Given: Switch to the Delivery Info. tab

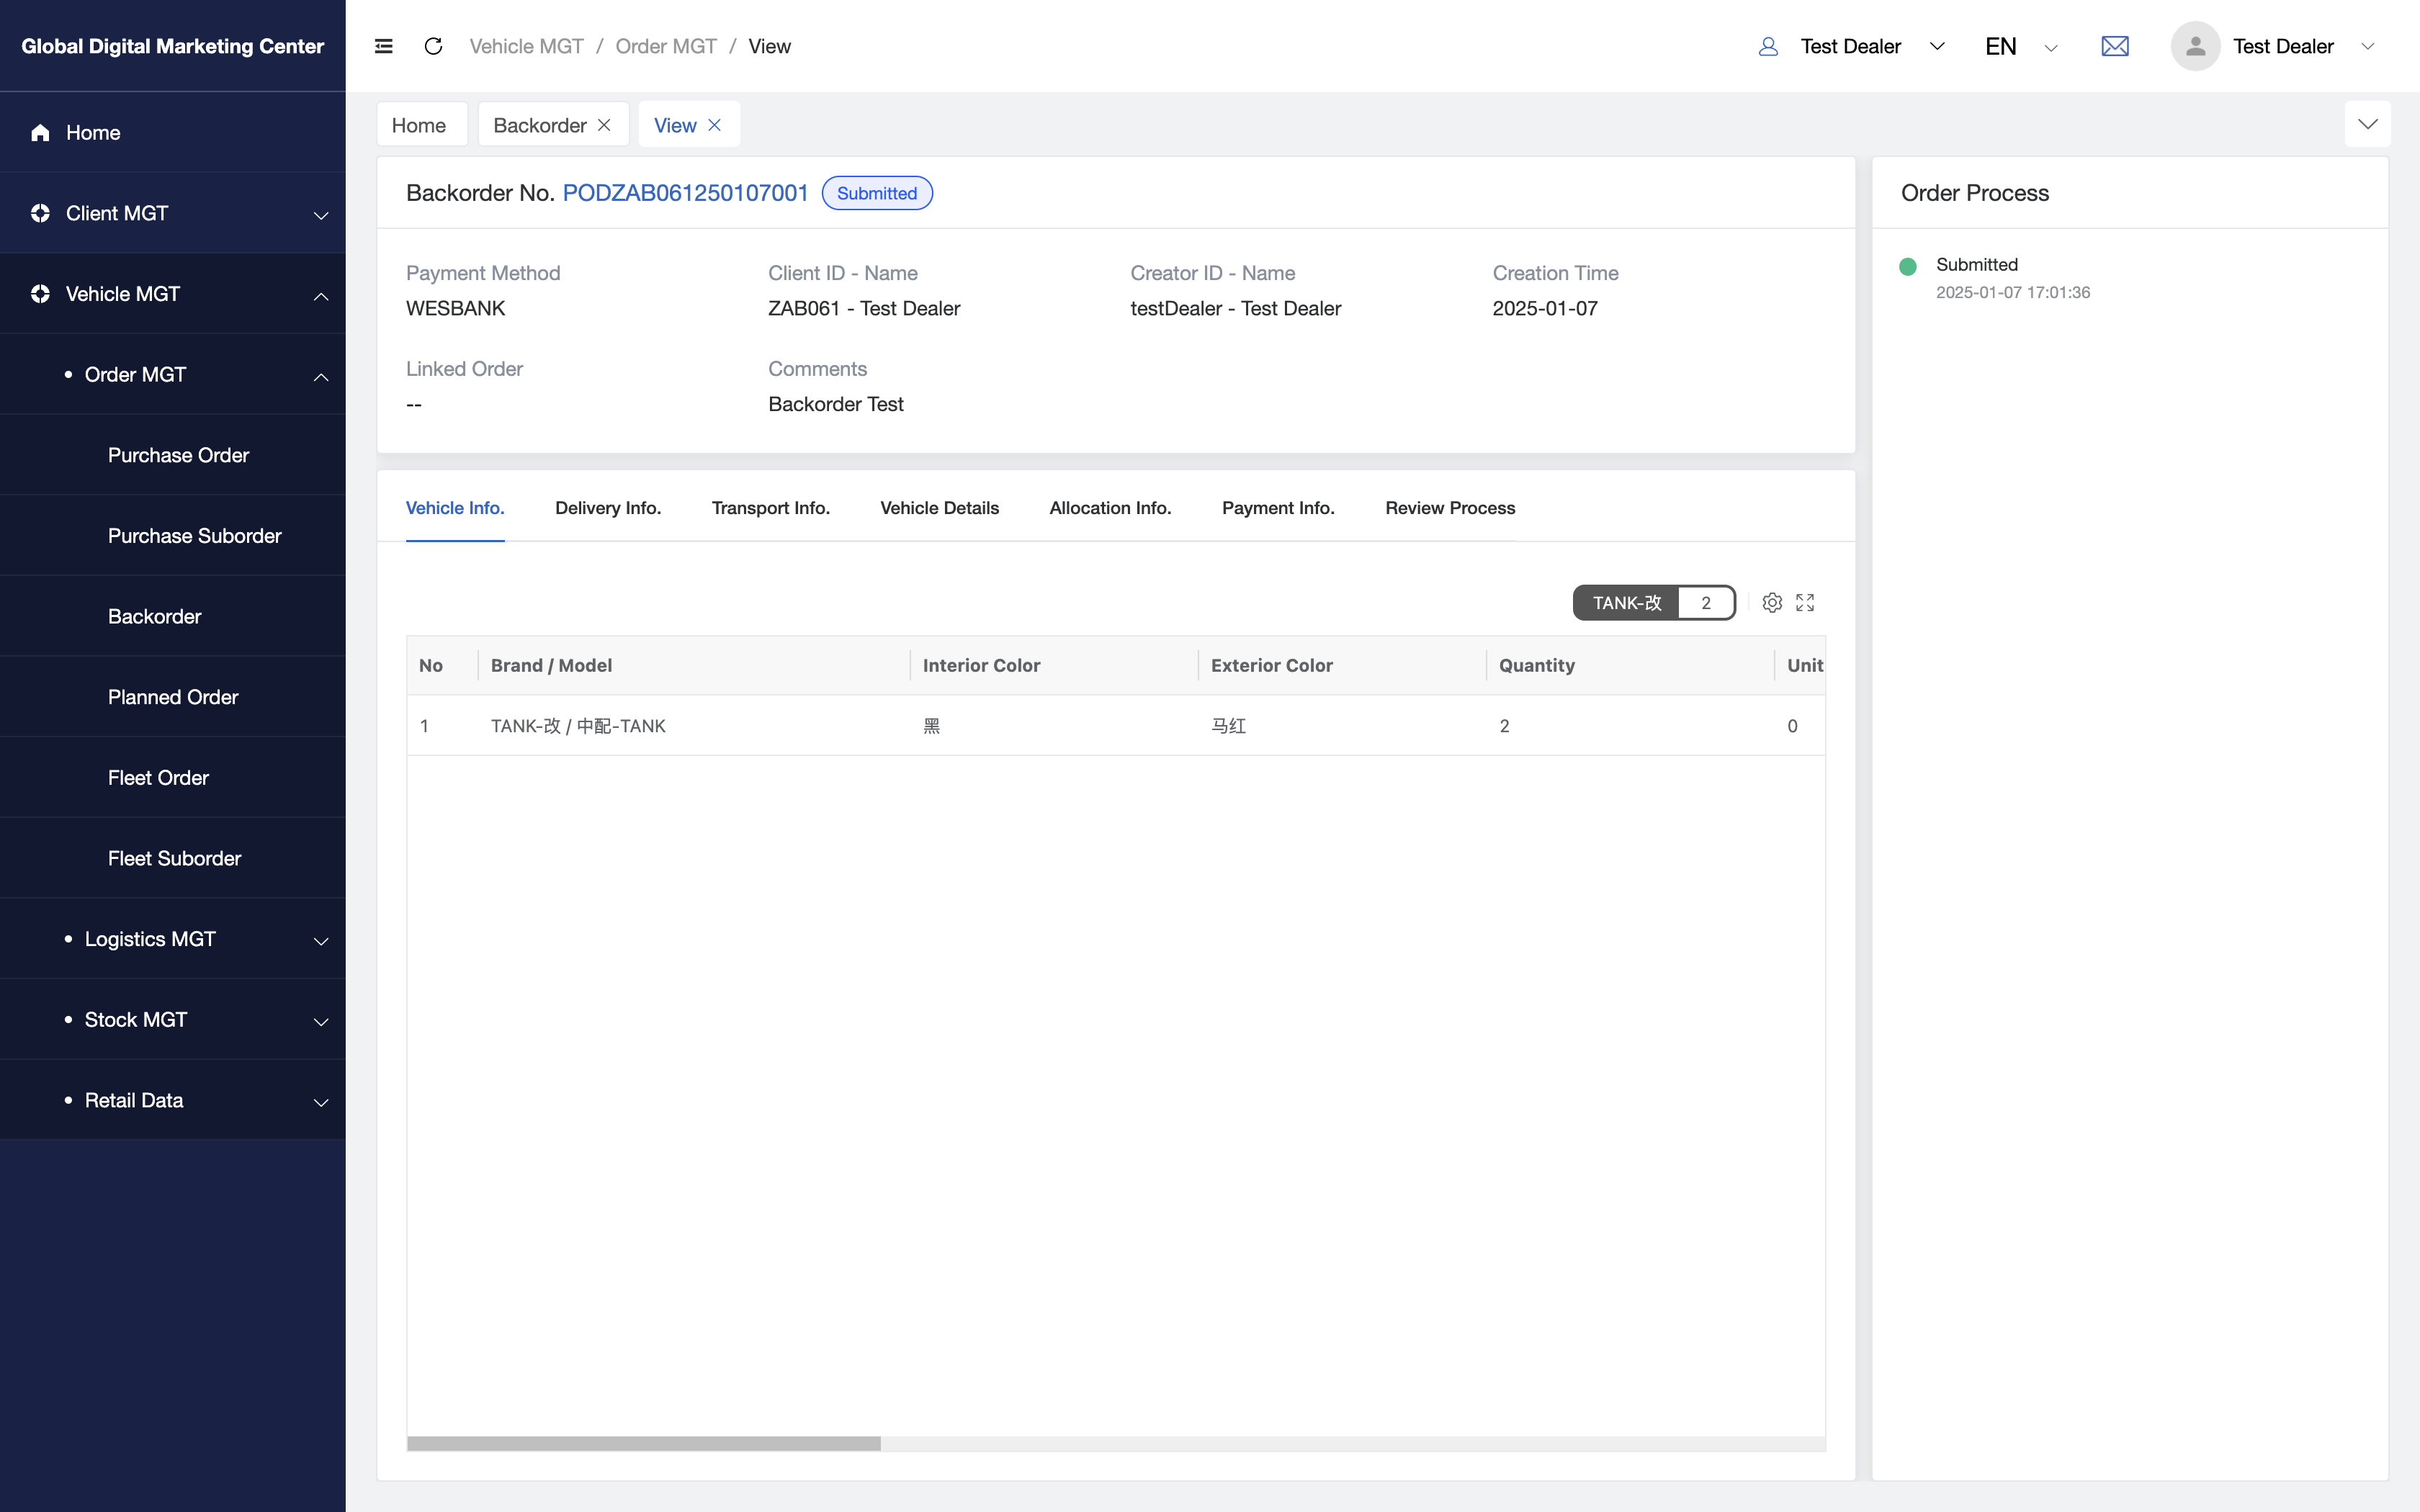Looking at the screenshot, I should pos(608,508).
